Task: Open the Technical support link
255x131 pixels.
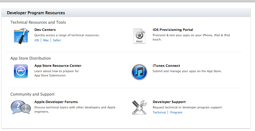Action: pyautogui.click(x=159, y=112)
